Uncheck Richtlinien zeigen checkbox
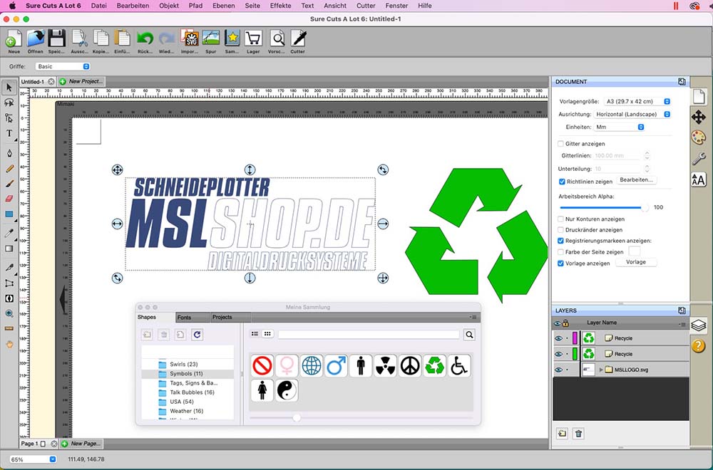Screen dimensions: 713x470 tap(561, 182)
